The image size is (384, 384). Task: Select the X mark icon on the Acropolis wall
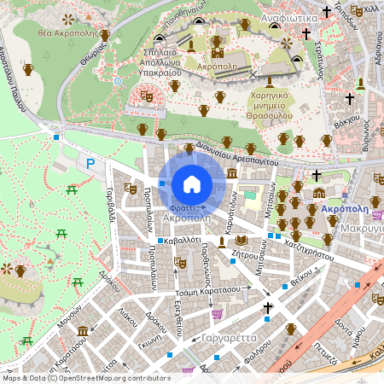point(253,75)
